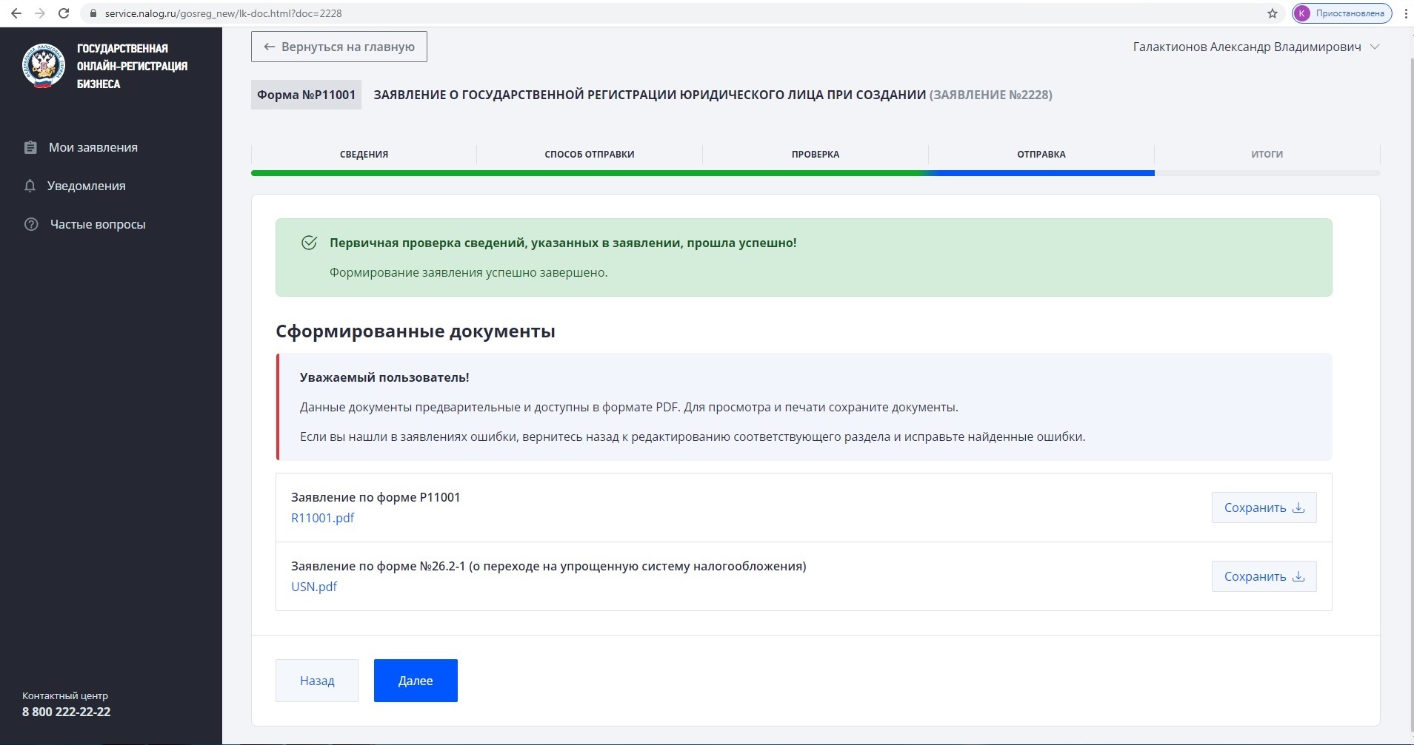The width and height of the screenshot is (1414, 745).
Task: Click the Federal Tax Service emblem logo
Action: [44, 66]
